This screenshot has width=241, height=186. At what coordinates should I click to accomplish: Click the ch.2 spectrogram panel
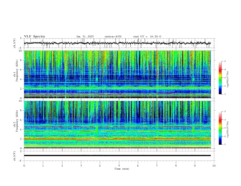pyautogui.click(x=117, y=125)
